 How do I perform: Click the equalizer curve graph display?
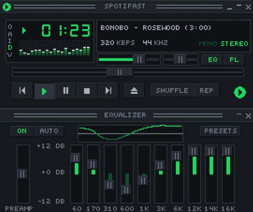(x=130, y=134)
